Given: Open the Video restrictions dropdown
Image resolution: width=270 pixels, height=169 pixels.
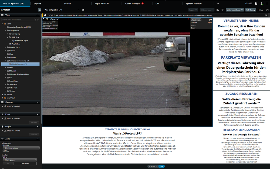Looking at the screenshot, I should click(234, 10).
